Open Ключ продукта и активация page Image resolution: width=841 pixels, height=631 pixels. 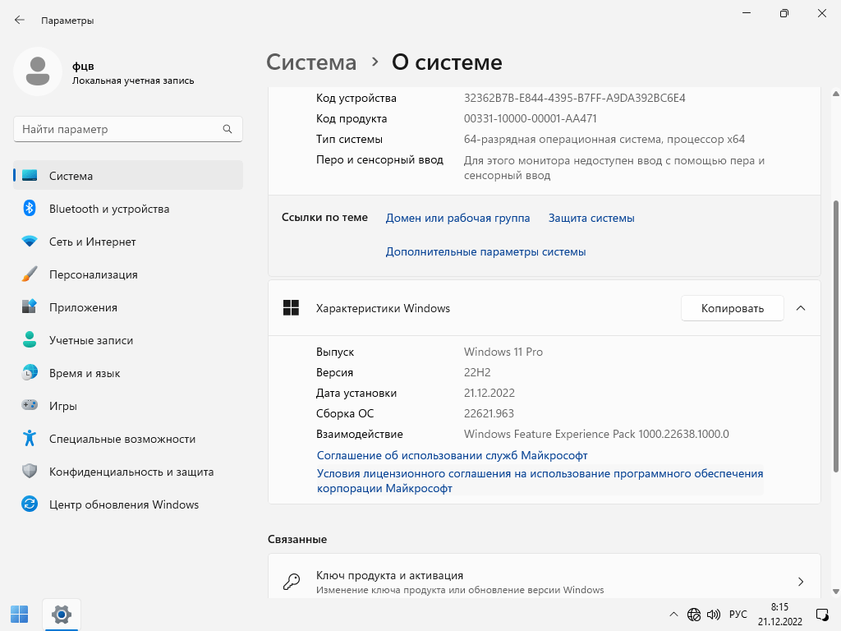pyautogui.click(x=544, y=582)
